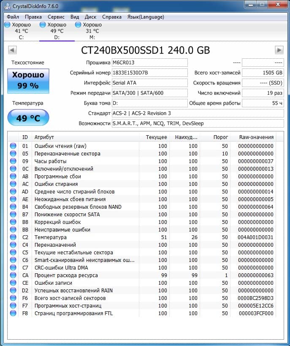290x346 pixels.
Task: Select disk M: status tab
Action: (x=92, y=31)
